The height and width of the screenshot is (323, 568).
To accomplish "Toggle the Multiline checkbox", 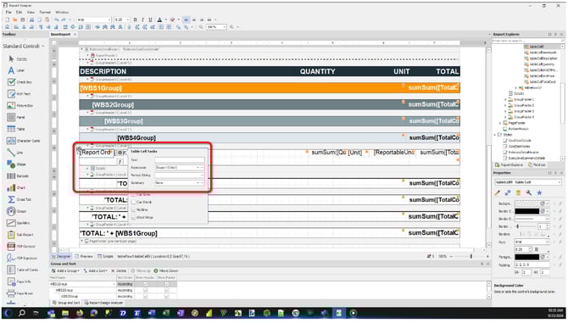I will 134,209.
